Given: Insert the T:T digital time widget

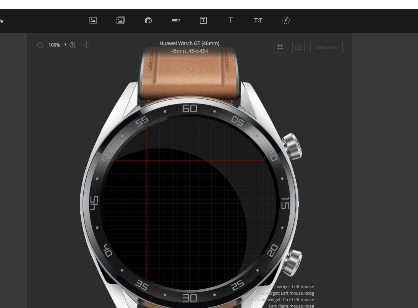Looking at the screenshot, I should (x=258, y=20).
